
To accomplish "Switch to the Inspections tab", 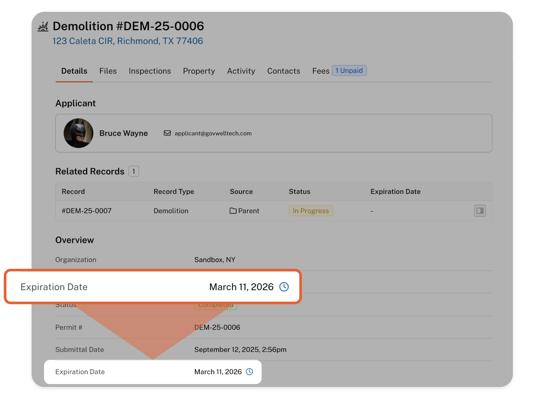I will [x=150, y=71].
